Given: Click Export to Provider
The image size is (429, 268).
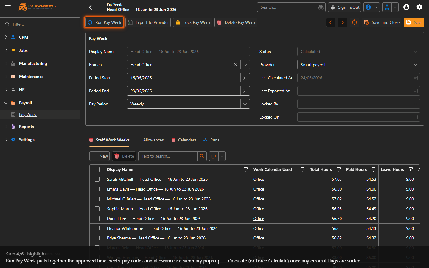Looking at the screenshot, I should click(x=148, y=22).
